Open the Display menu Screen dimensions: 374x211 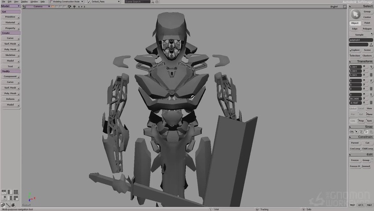(x=24, y=2)
